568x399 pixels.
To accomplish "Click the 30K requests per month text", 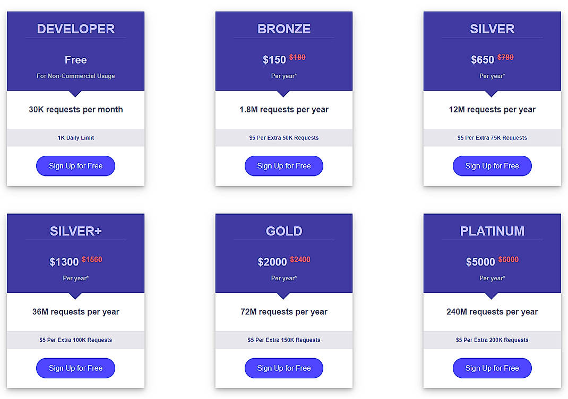I will [75, 110].
